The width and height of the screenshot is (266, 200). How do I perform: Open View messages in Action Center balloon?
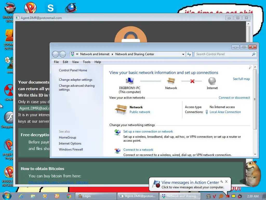190,182
